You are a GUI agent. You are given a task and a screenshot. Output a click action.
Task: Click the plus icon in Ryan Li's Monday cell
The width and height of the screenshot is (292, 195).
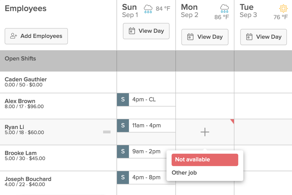[x=205, y=132]
